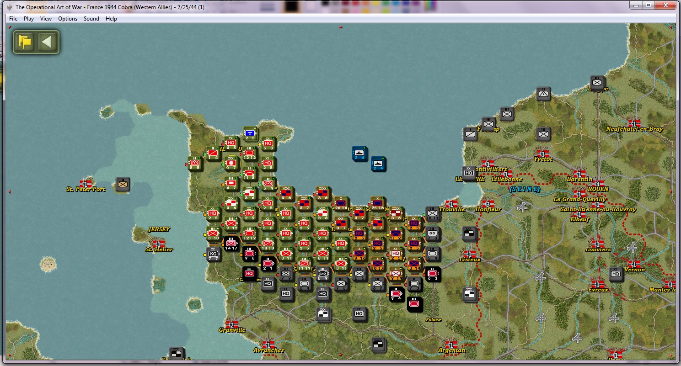The height and width of the screenshot is (366, 681).
Task: Click the Evreux city label
Action: click(598, 290)
